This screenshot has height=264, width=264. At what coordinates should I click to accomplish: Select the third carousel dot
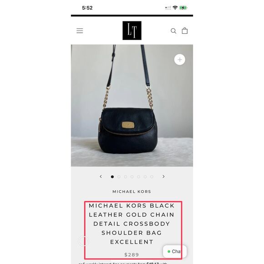[126, 177]
